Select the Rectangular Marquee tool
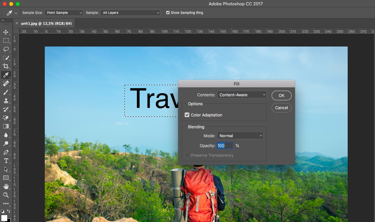The height and width of the screenshot is (222, 375). [6, 41]
